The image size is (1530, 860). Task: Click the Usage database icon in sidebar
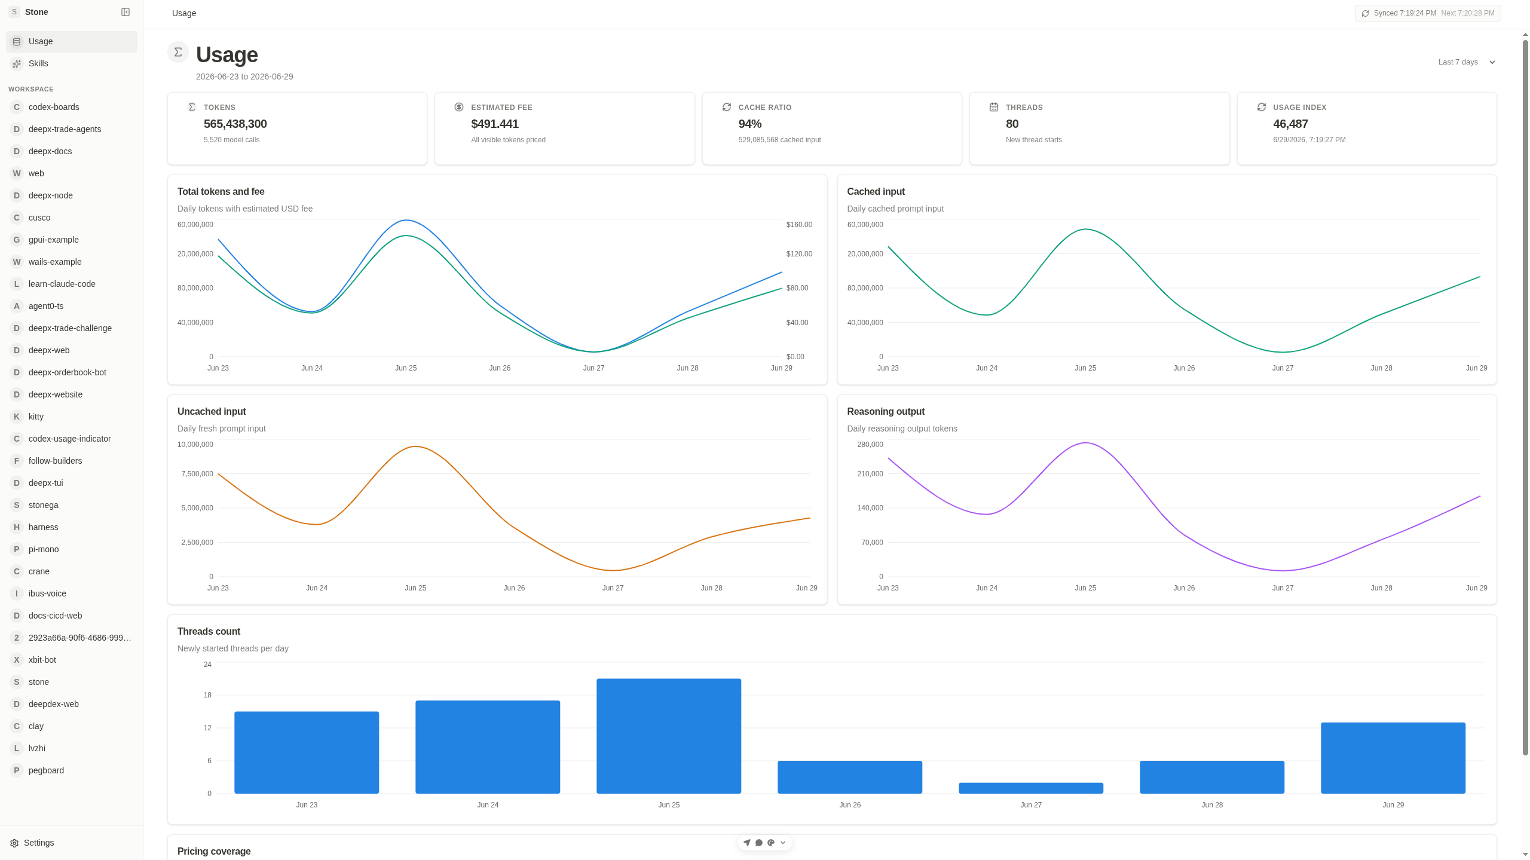(x=17, y=42)
